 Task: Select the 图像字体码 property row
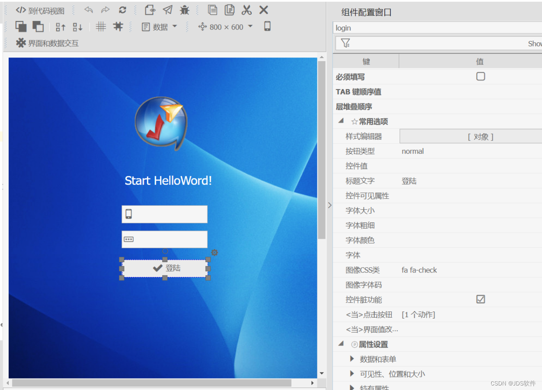point(437,285)
